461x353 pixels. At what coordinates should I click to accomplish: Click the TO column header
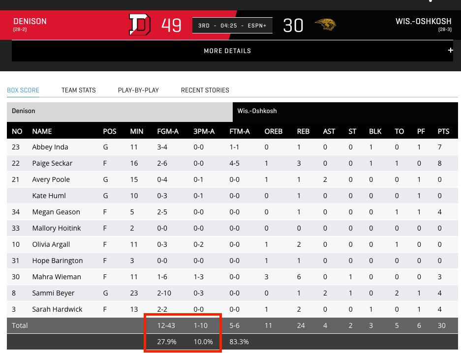[400, 131]
